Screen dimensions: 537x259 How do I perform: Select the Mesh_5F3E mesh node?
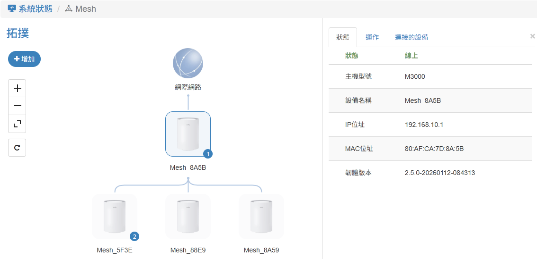[115, 216]
